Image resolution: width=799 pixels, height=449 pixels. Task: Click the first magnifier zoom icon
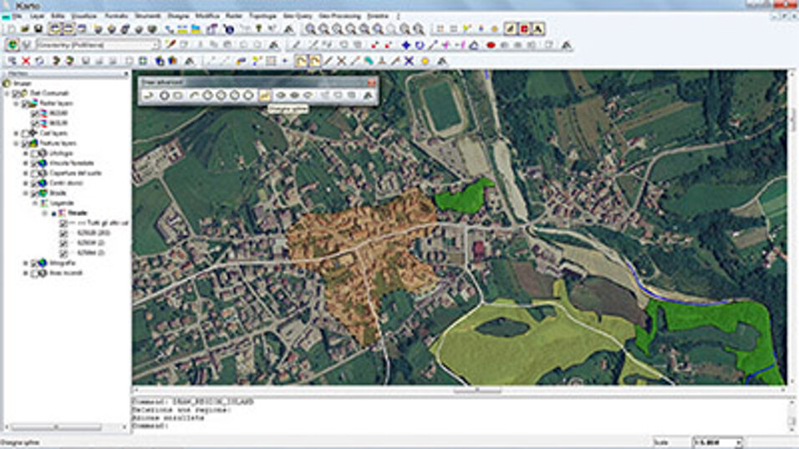310,29
